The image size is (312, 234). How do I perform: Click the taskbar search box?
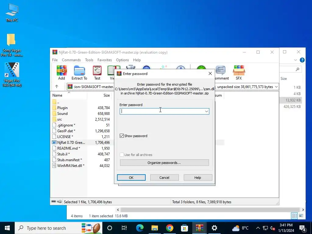[x=58, y=228]
